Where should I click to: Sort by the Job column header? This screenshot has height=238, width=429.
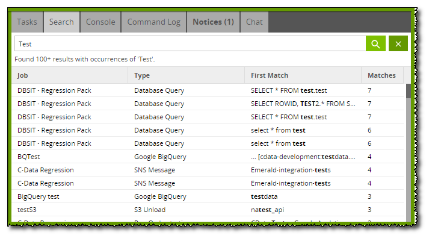70,75
